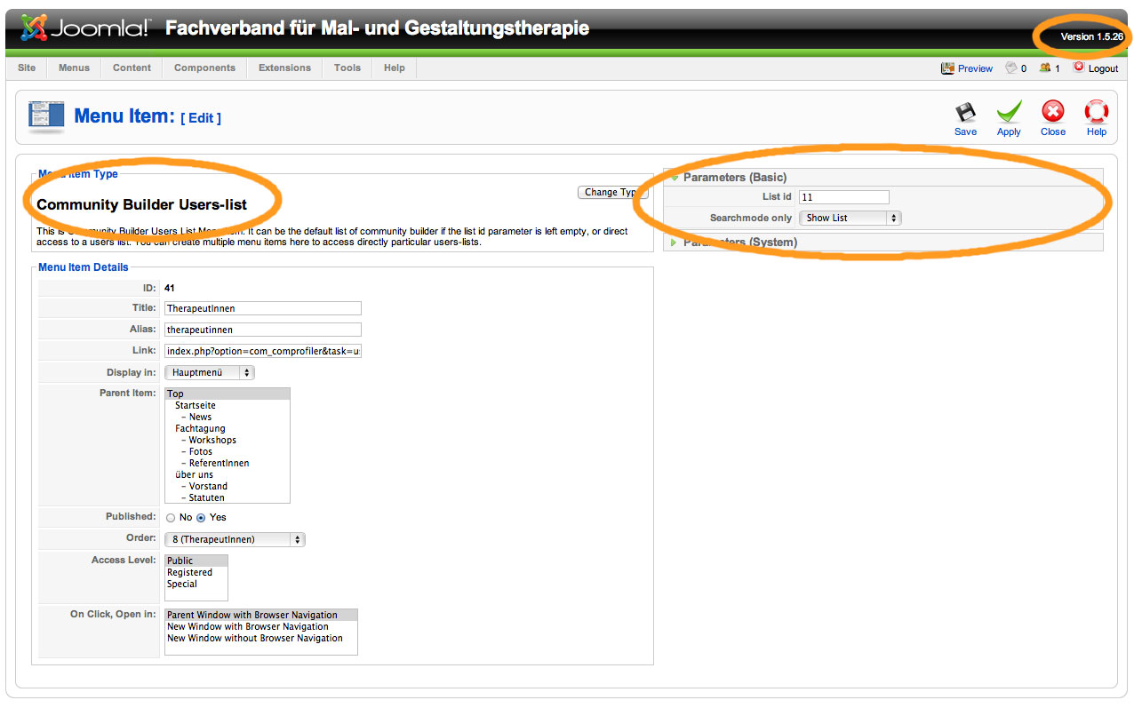Viewport: 1134px width, 708px height.
Task: Select Special access level
Action: [182, 584]
